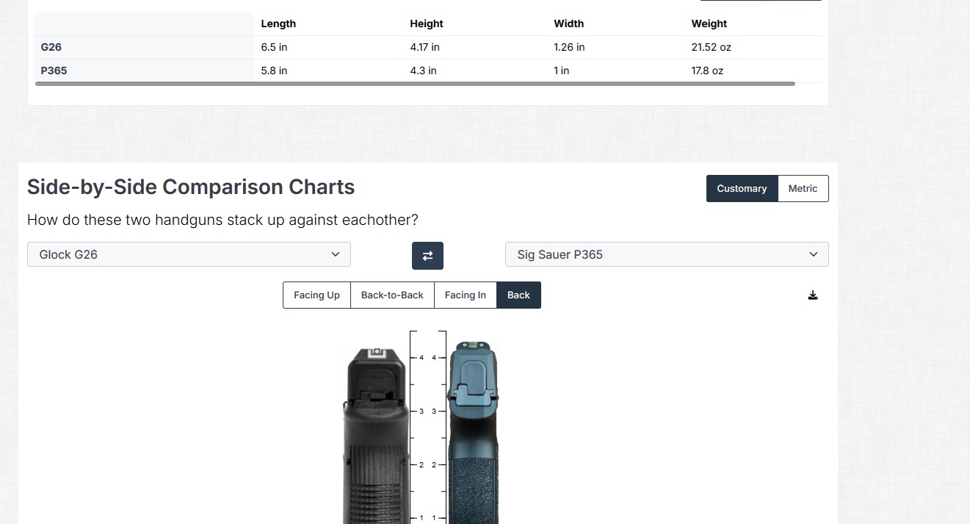Click the Side-by-Side Comparison Charts heading
The height and width of the screenshot is (524, 970).
(191, 187)
